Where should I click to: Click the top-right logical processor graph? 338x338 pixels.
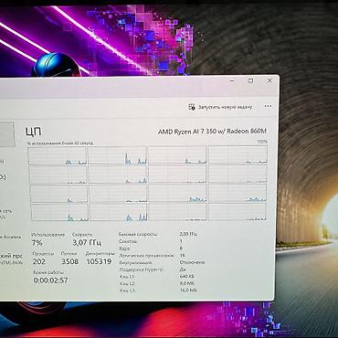[x=238, y=154]
